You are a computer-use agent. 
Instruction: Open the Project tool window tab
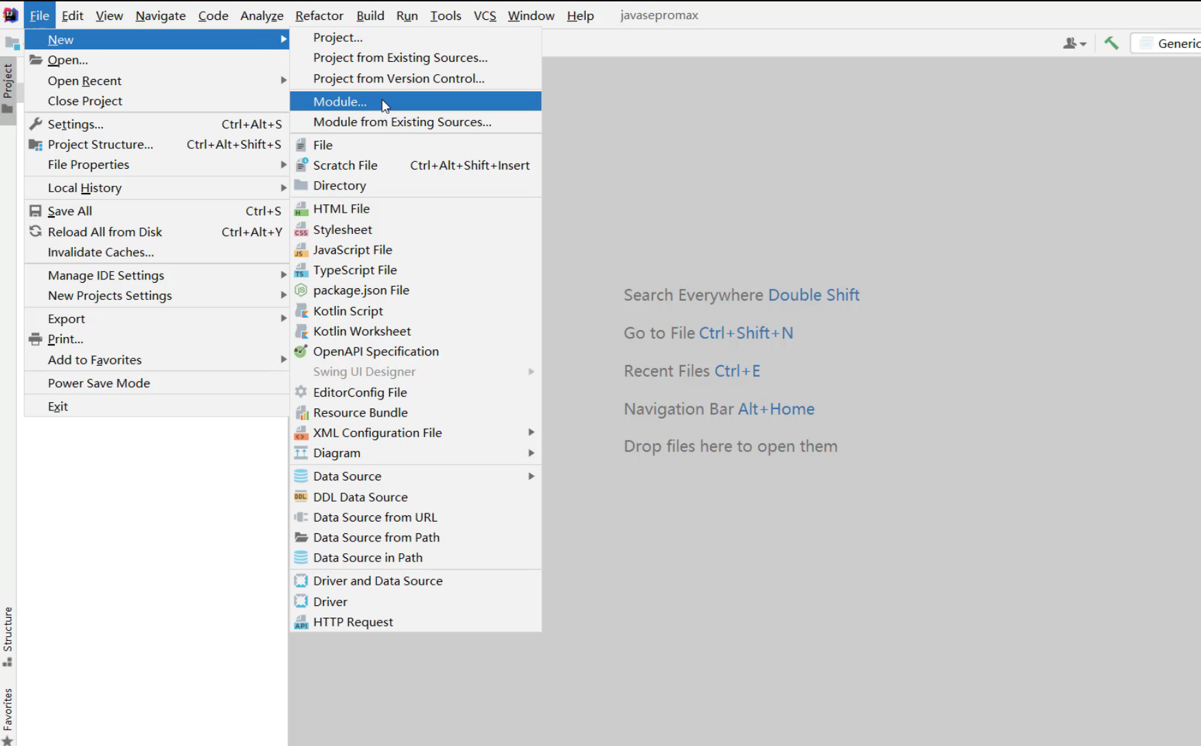(8, 89)
